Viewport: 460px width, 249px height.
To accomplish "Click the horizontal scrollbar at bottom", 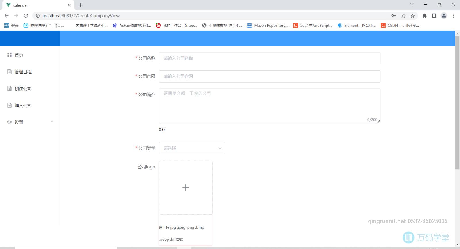I will click(66, 248).
